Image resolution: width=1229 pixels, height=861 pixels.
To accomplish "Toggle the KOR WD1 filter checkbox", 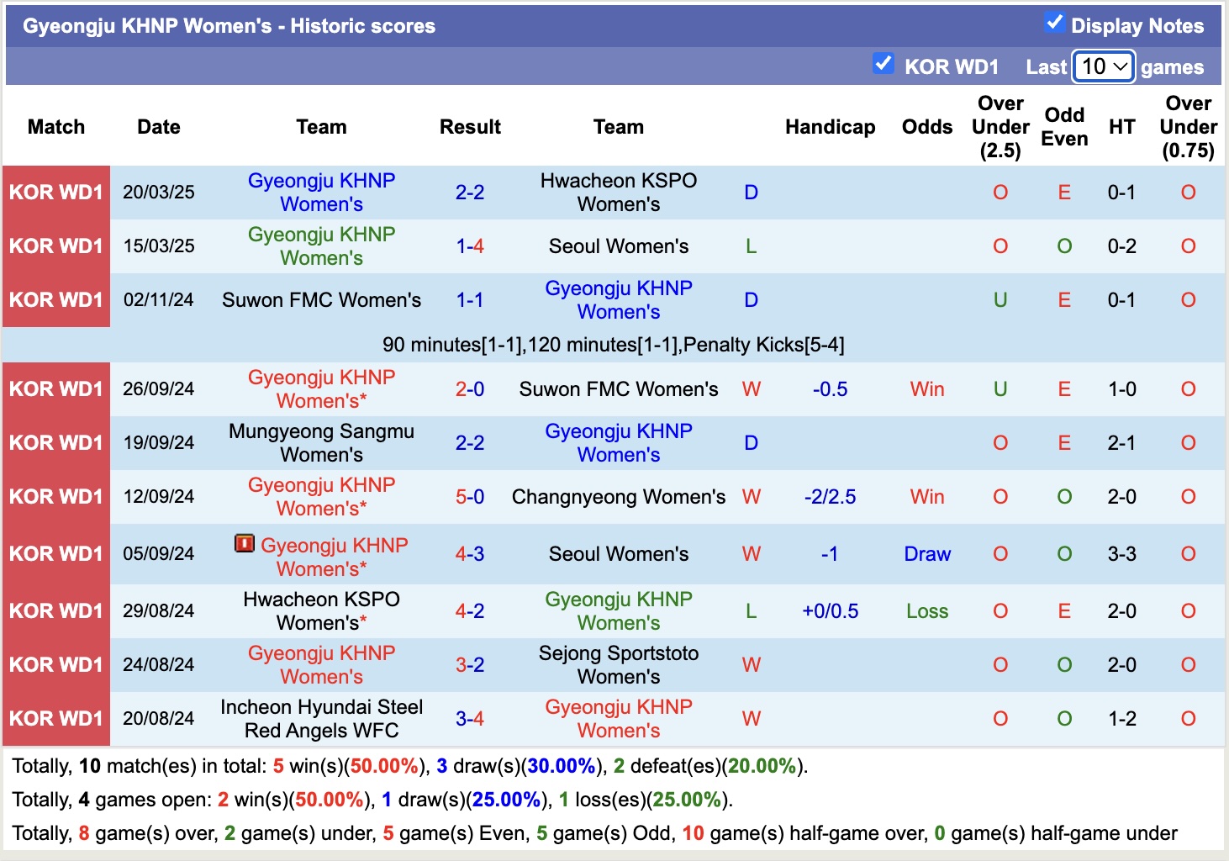I will coord(884,63).
